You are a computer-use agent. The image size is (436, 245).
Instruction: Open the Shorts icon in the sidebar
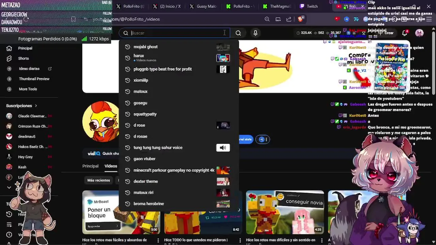click(9, 59)
